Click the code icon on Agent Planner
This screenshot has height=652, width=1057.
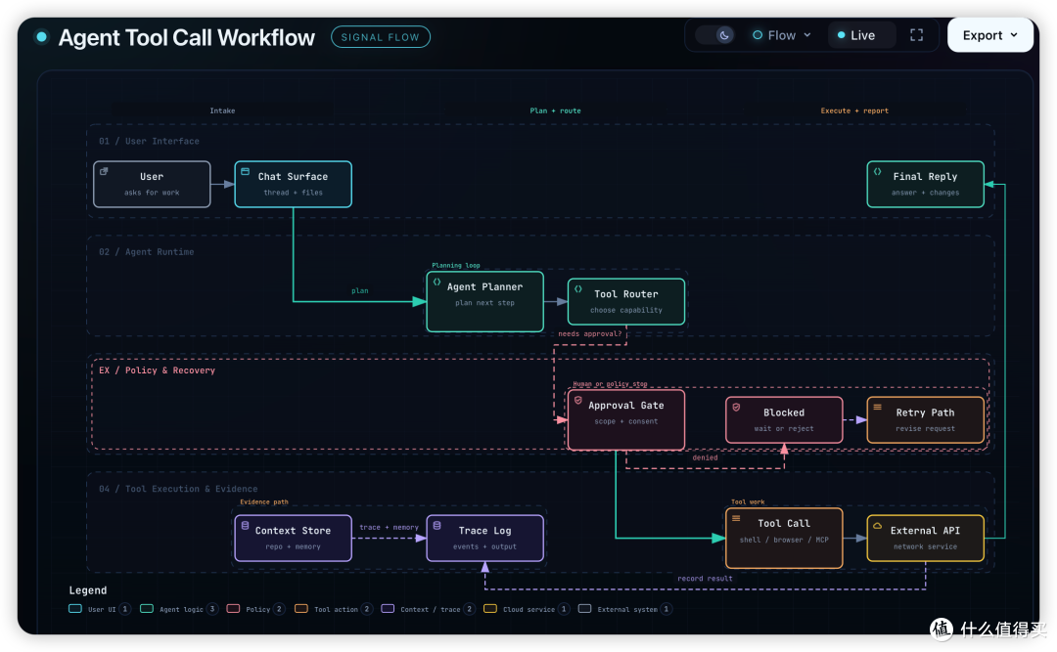click(437, 283)
